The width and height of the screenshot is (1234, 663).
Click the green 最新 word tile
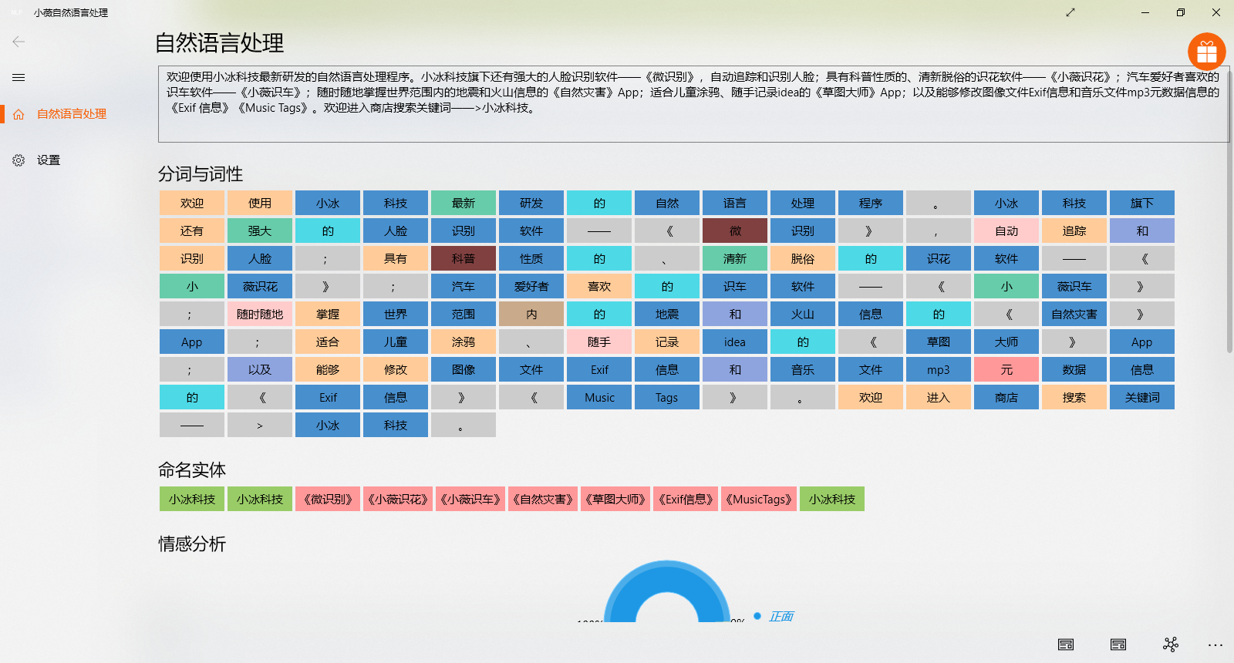pos(464,203)
